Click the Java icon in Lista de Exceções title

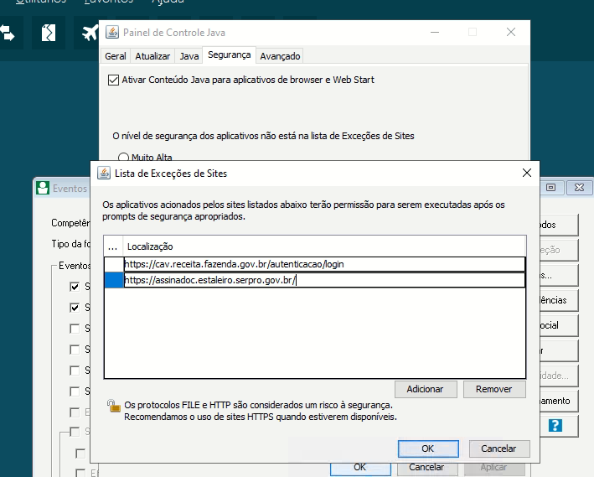coord(104,173)
